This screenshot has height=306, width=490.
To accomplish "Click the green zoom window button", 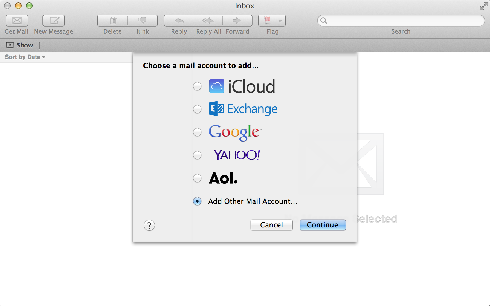I will point(29,6).
